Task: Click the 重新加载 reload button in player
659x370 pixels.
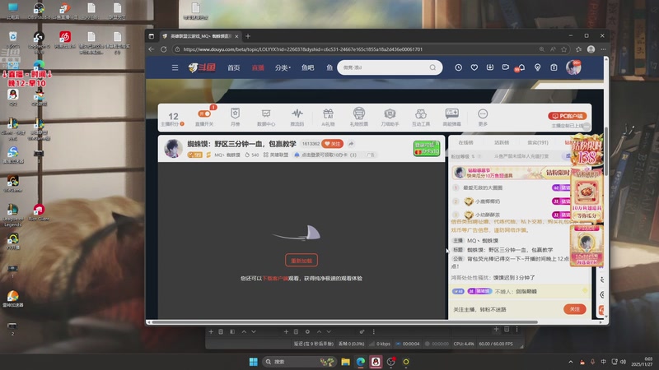Action: [301, 260]
